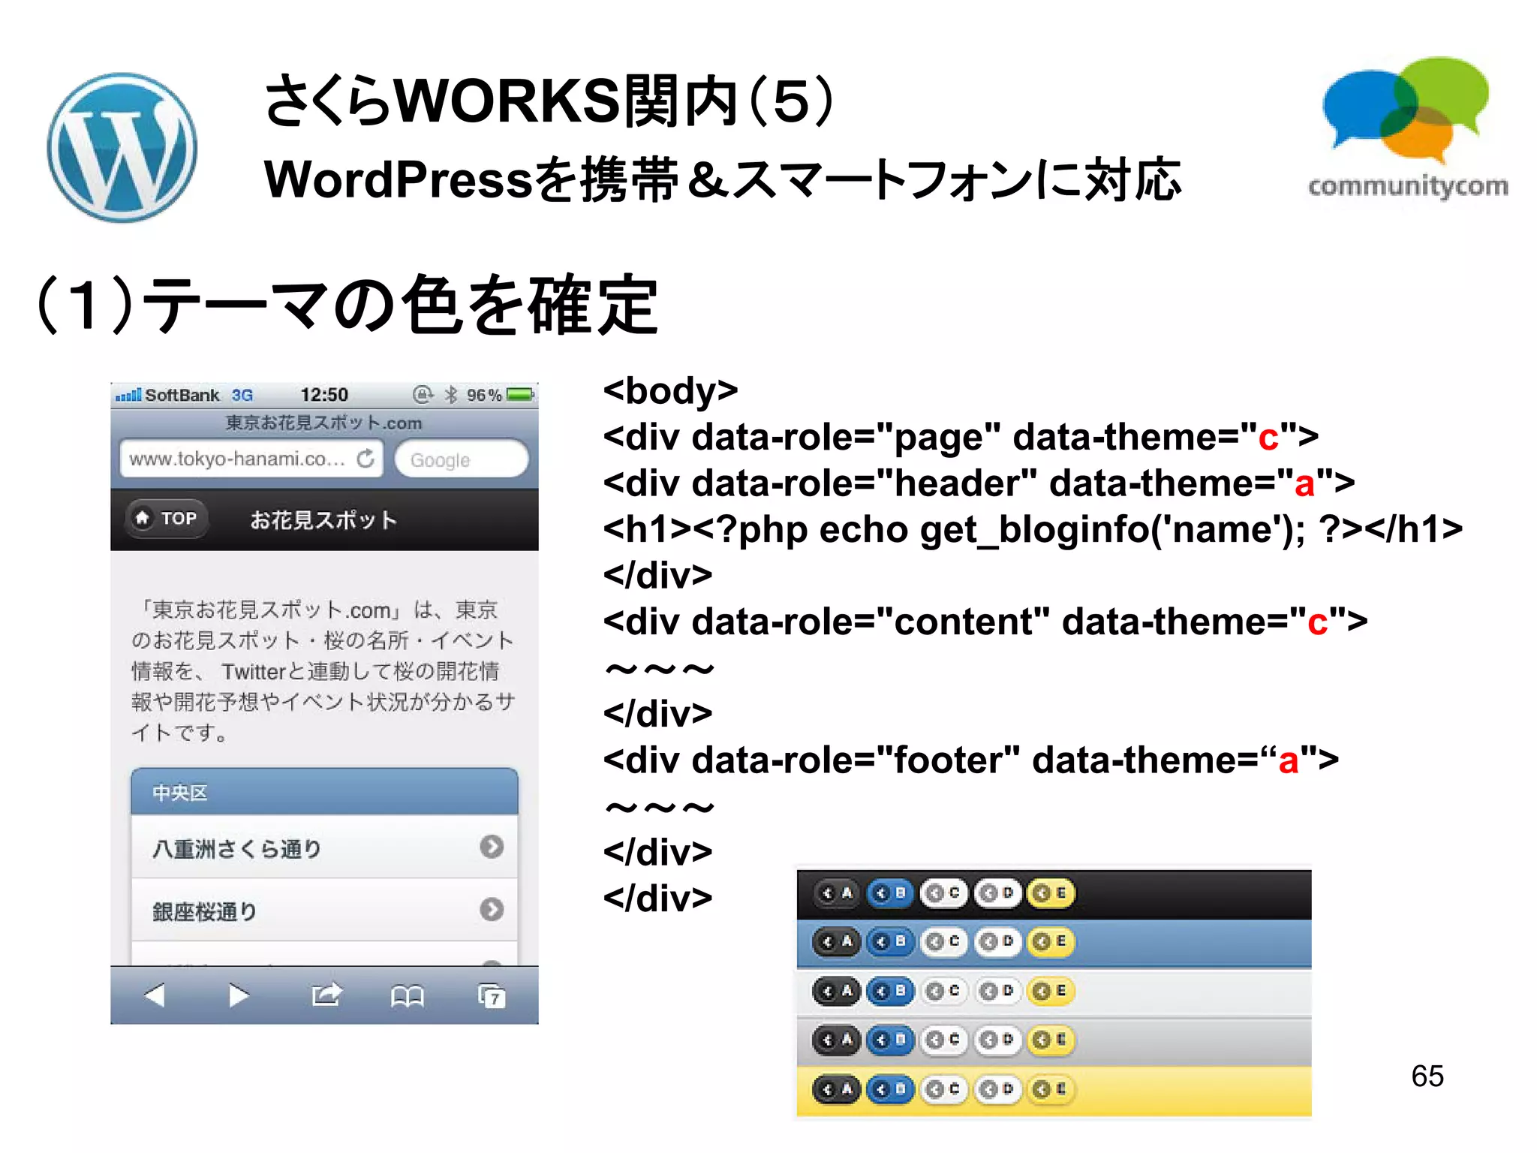This screenshot has height=1153, width=1537.
Task: Click the 96% battery percentage
Action: click(x=484, y=395)
